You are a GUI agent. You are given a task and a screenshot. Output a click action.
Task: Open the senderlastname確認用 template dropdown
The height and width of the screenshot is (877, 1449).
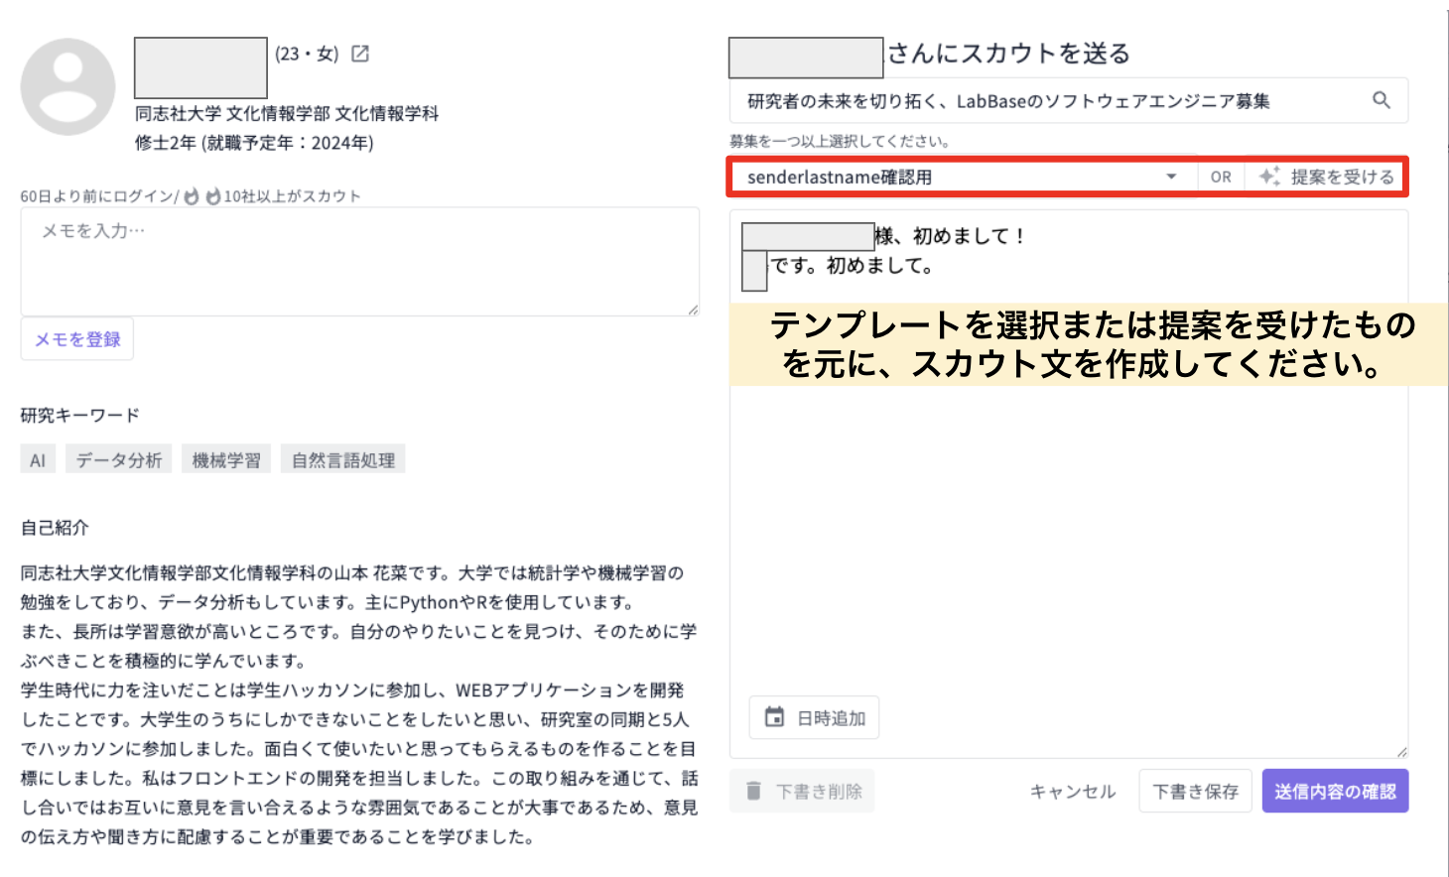click(953, 176)
